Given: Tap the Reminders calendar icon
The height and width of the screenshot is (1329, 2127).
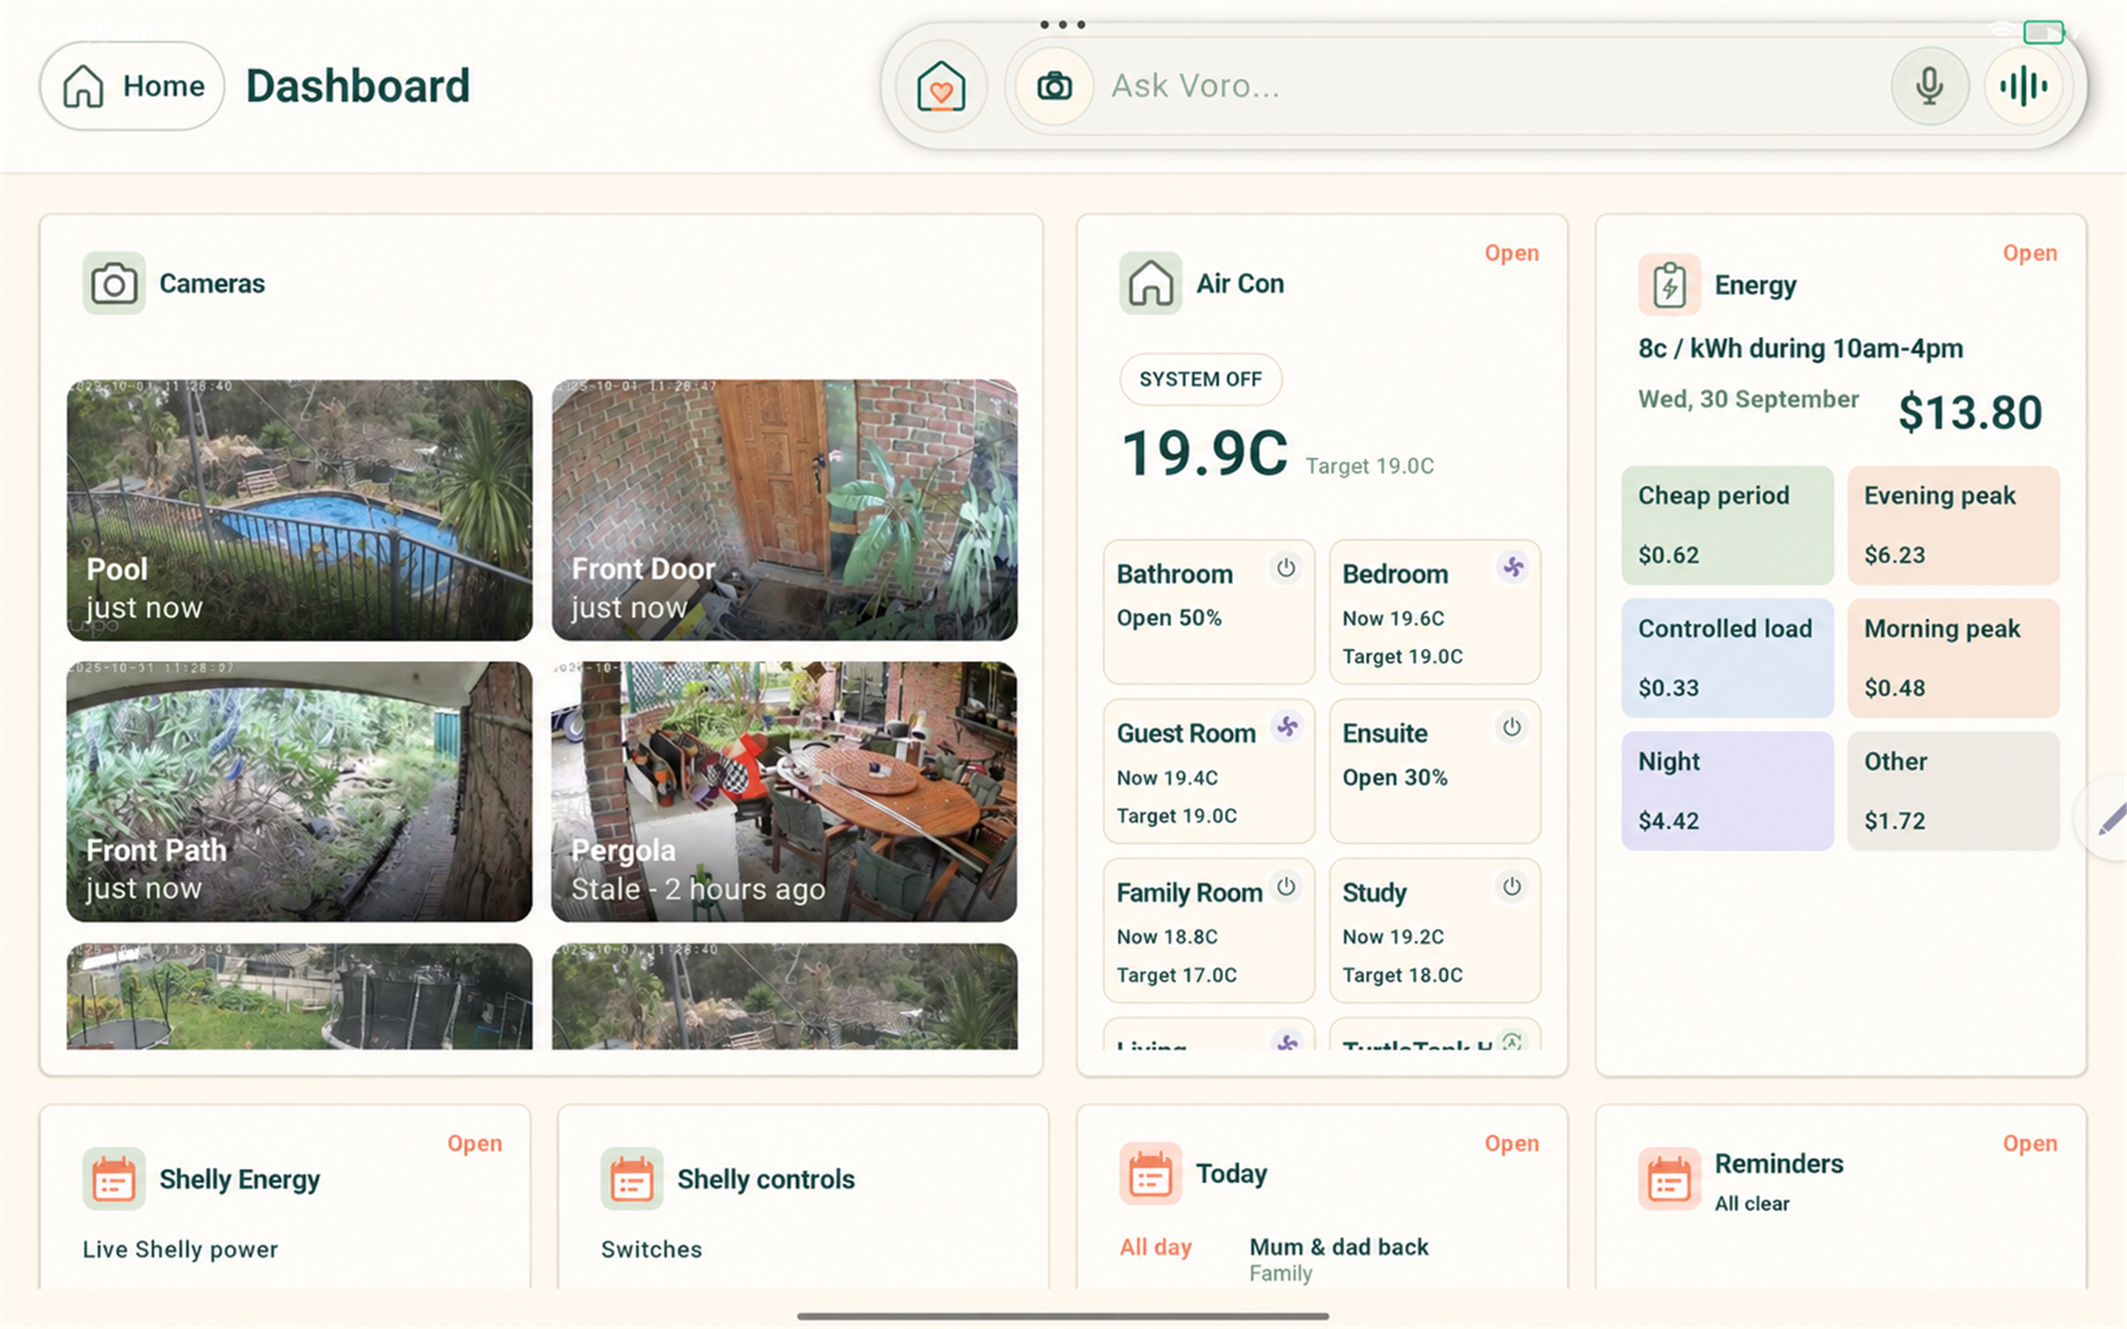Looking at the screenshot, I should click(x=1668, y=1179).
